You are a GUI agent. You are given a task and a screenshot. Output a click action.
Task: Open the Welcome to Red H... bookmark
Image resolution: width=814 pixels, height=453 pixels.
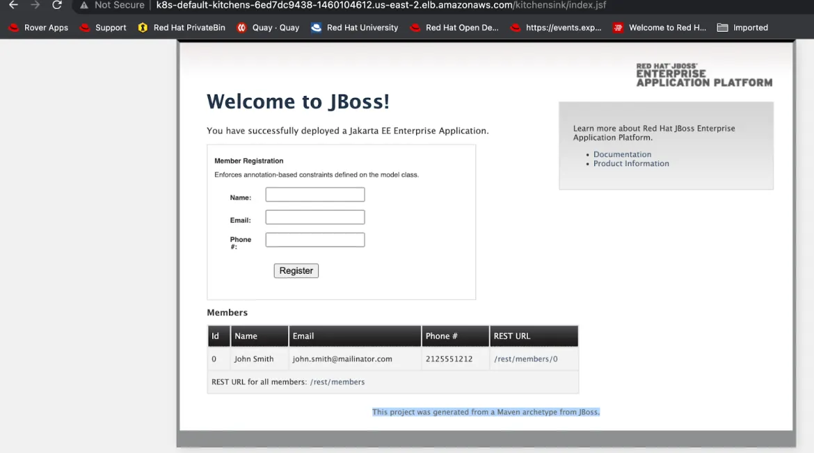[660, 28]
